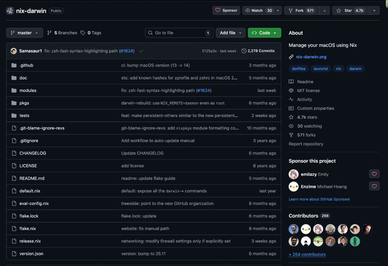The width and height of the screenshot is (388, 266).
Task: Click the .gitignore file icon
Action: [x=14, y=141]
